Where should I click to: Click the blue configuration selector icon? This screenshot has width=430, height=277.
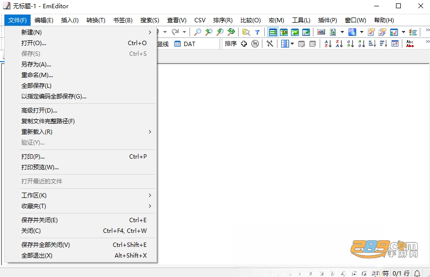352,33
